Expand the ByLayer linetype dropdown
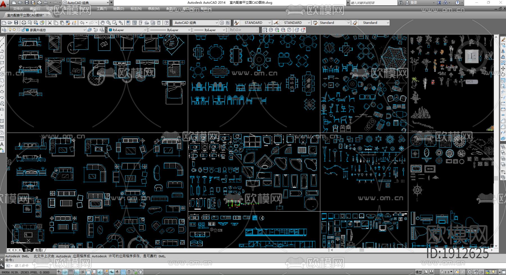 189,30
